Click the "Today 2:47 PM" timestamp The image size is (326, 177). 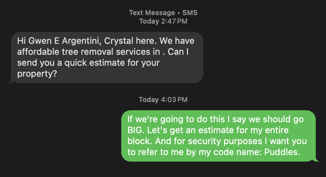(x=163, y=21)
